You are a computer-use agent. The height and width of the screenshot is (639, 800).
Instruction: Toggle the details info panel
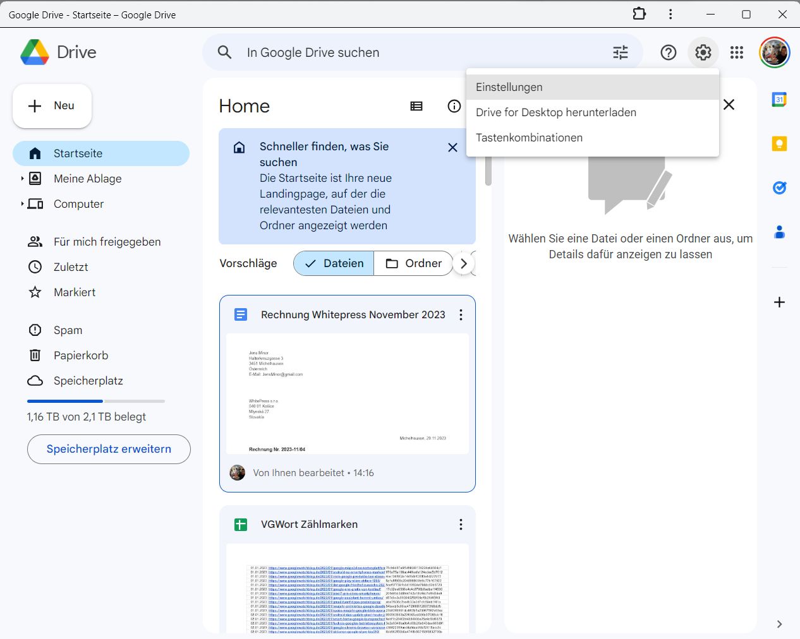click(x=454, y=106)
